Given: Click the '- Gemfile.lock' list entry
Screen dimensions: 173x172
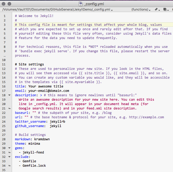Looking at the screenshot, I should point(32,166).
